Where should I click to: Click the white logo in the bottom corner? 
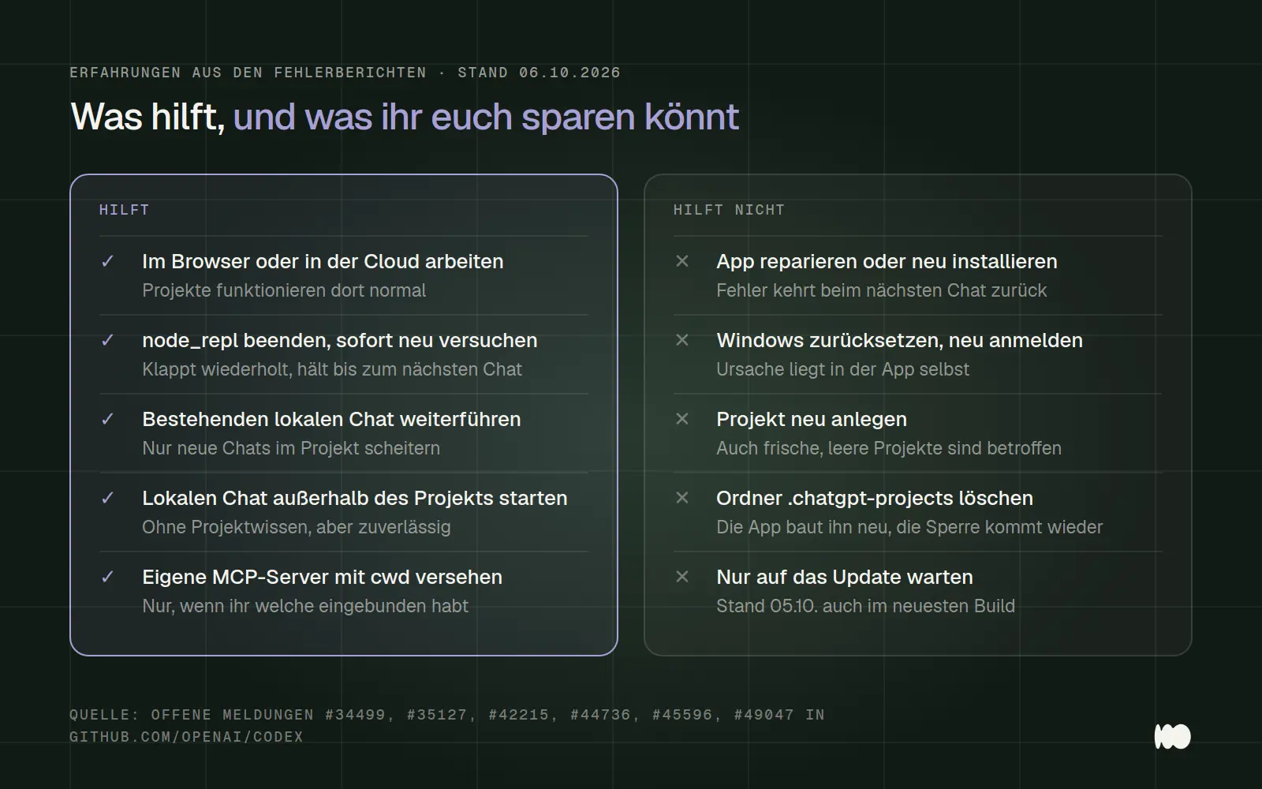point(1172,736)
